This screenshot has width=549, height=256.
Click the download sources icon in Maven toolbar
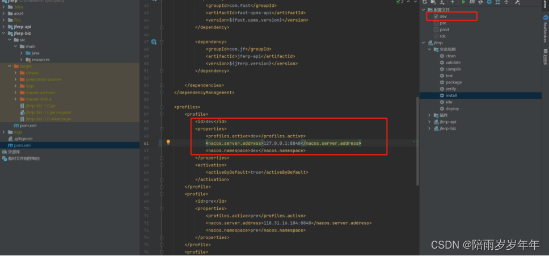point(441,2)
